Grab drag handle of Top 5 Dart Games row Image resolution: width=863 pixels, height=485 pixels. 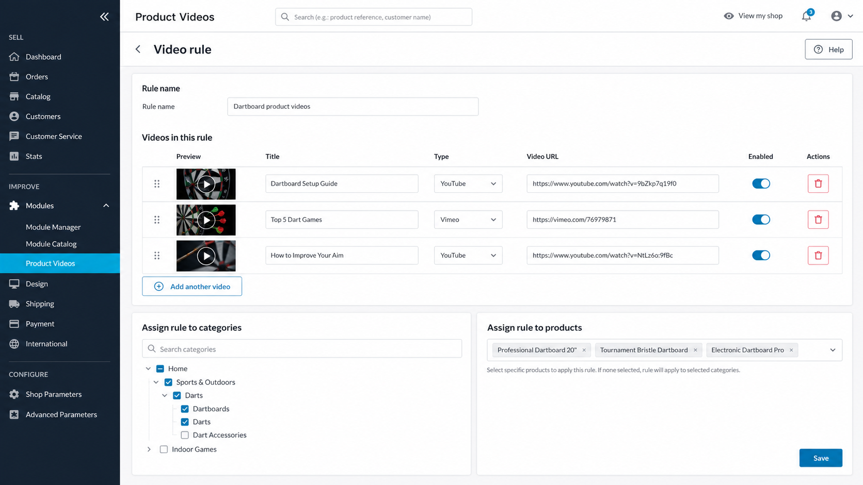[x=157, y=220]
